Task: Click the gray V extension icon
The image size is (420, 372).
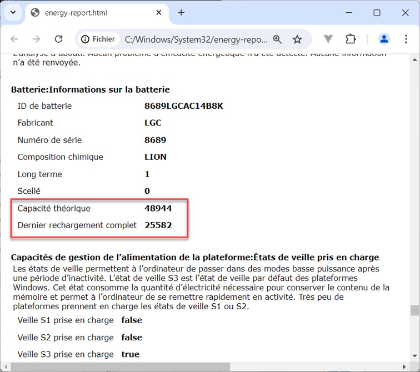Action: coord(328,39)
